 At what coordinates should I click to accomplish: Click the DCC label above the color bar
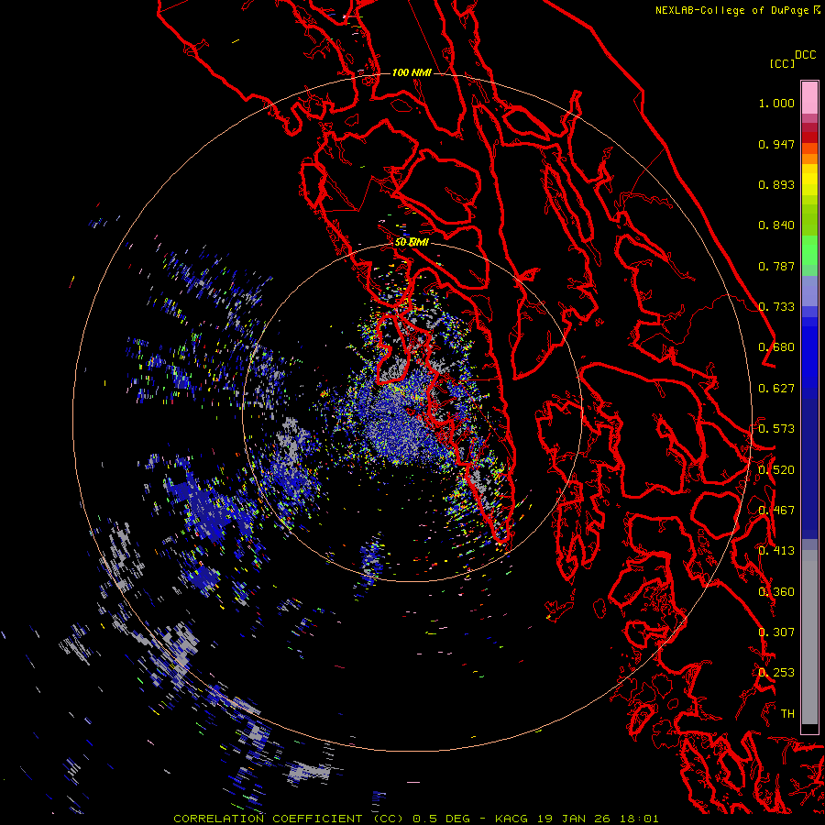point(806,54)
